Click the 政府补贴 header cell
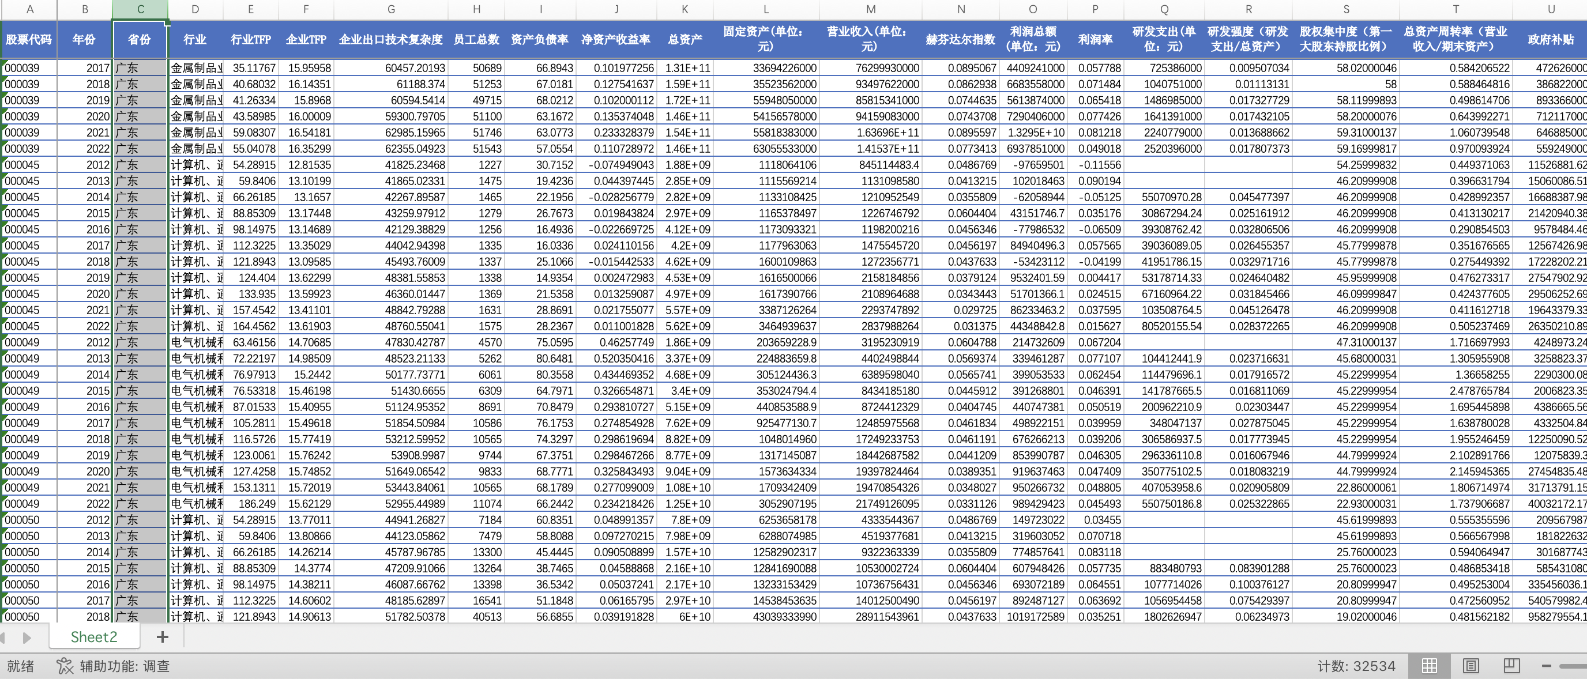This screenshot has height=679, width=1587. (1551, 39)
